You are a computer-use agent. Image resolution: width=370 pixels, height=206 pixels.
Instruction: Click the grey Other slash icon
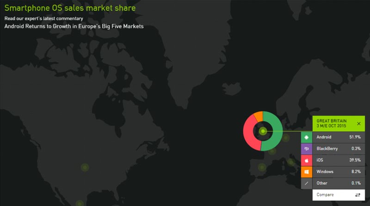306,184
